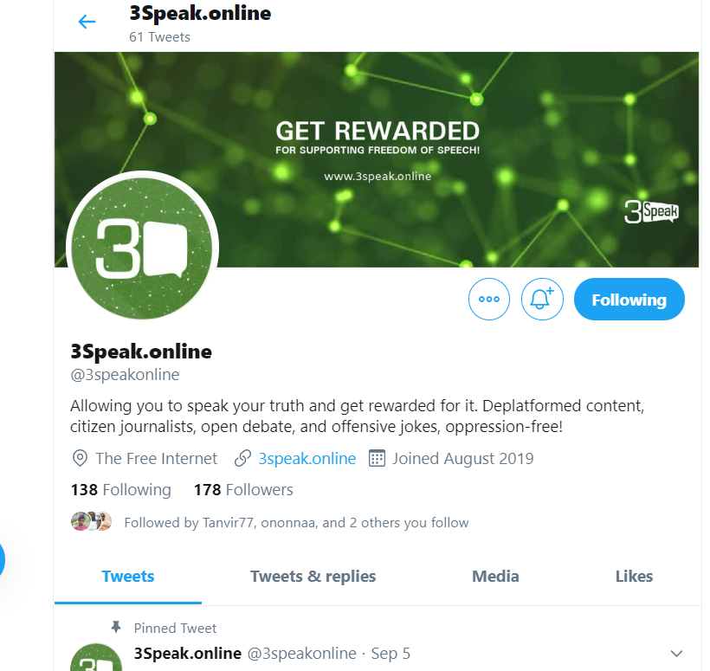Screen dimensions: 710x671
Task: Click the chain link icon beside 3speak.online
Action: (x=242, y=458)
